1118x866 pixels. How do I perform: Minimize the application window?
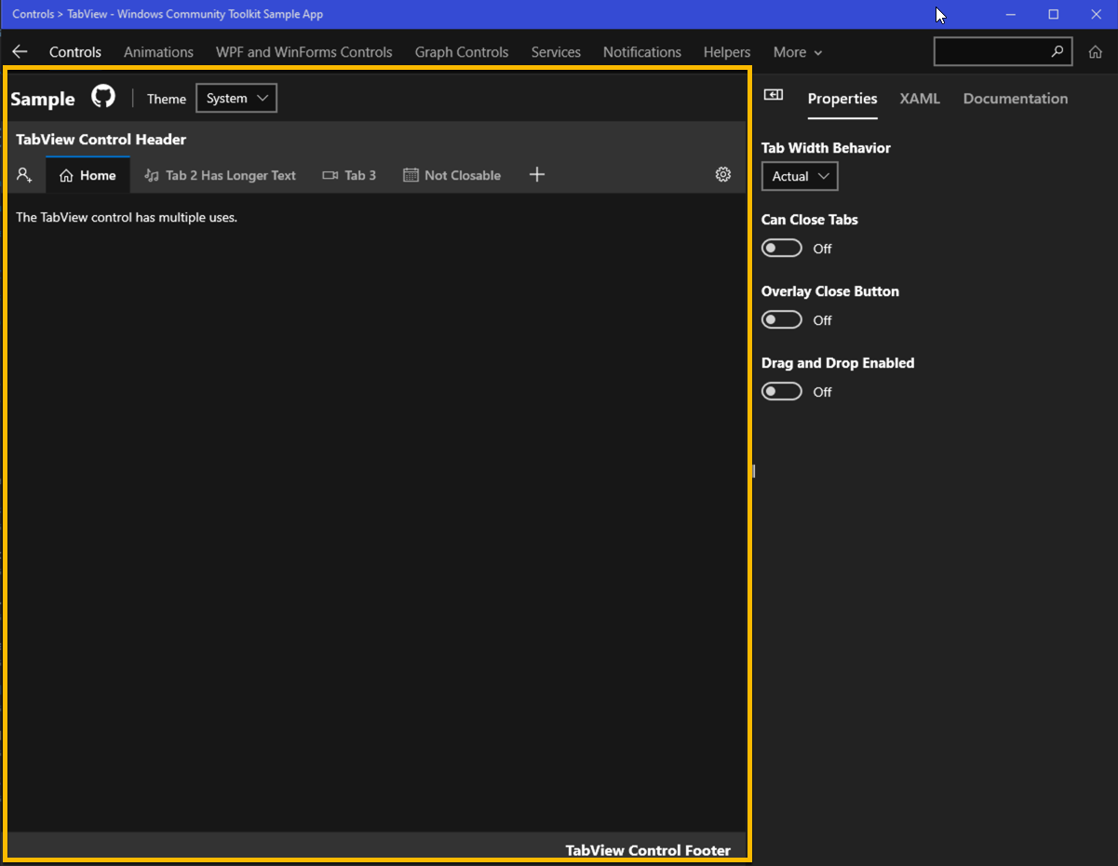(x=1011, y=14)
